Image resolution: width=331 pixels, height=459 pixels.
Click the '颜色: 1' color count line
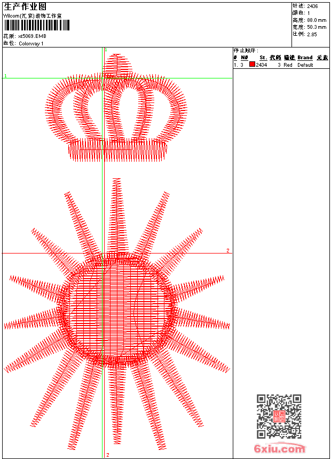(x=301, y=13)
